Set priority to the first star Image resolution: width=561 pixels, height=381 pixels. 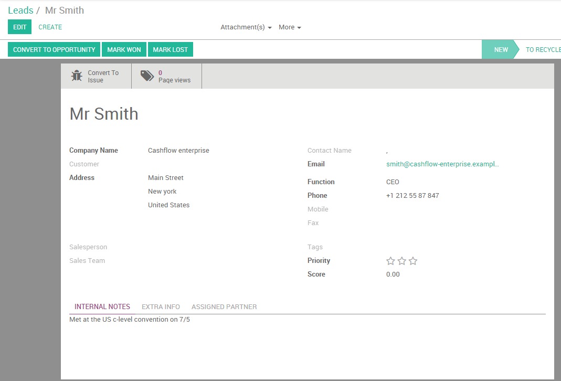click(390, 261)
